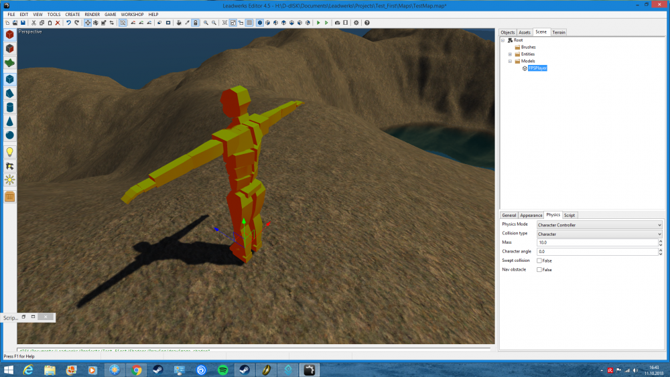Viewport: 670px width, 377px height.
Task: Select the cone primitive tool
Action: pos(10,121)
